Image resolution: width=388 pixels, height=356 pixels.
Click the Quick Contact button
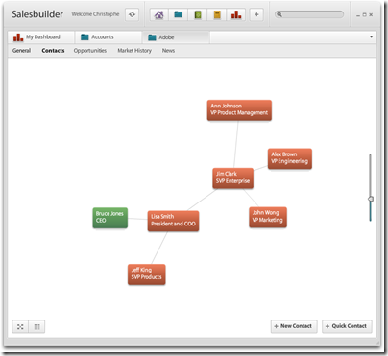tap(347, 326)
